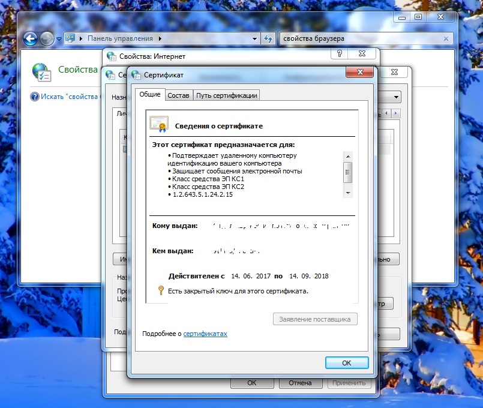The image size is (483, 408).
Task: Click the Forward navigation arrow
Action: coord(47,39)
